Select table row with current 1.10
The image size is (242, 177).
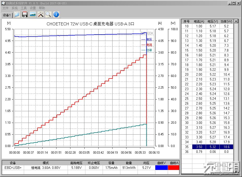207,31
